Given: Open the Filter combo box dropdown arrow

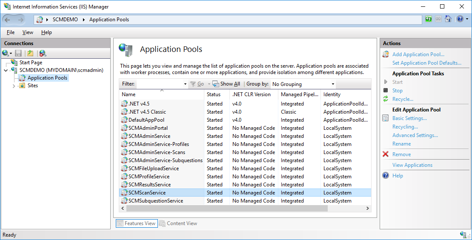Looking at the screenshot, I should click(185, 84).
